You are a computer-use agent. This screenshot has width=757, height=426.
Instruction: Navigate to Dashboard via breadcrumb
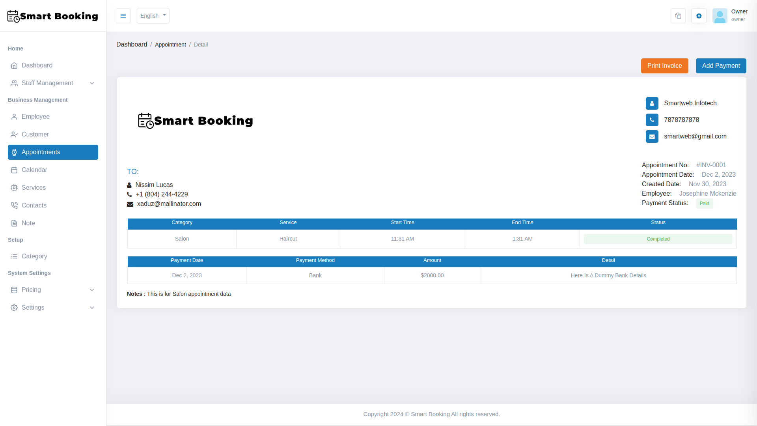tap(132, 44)
